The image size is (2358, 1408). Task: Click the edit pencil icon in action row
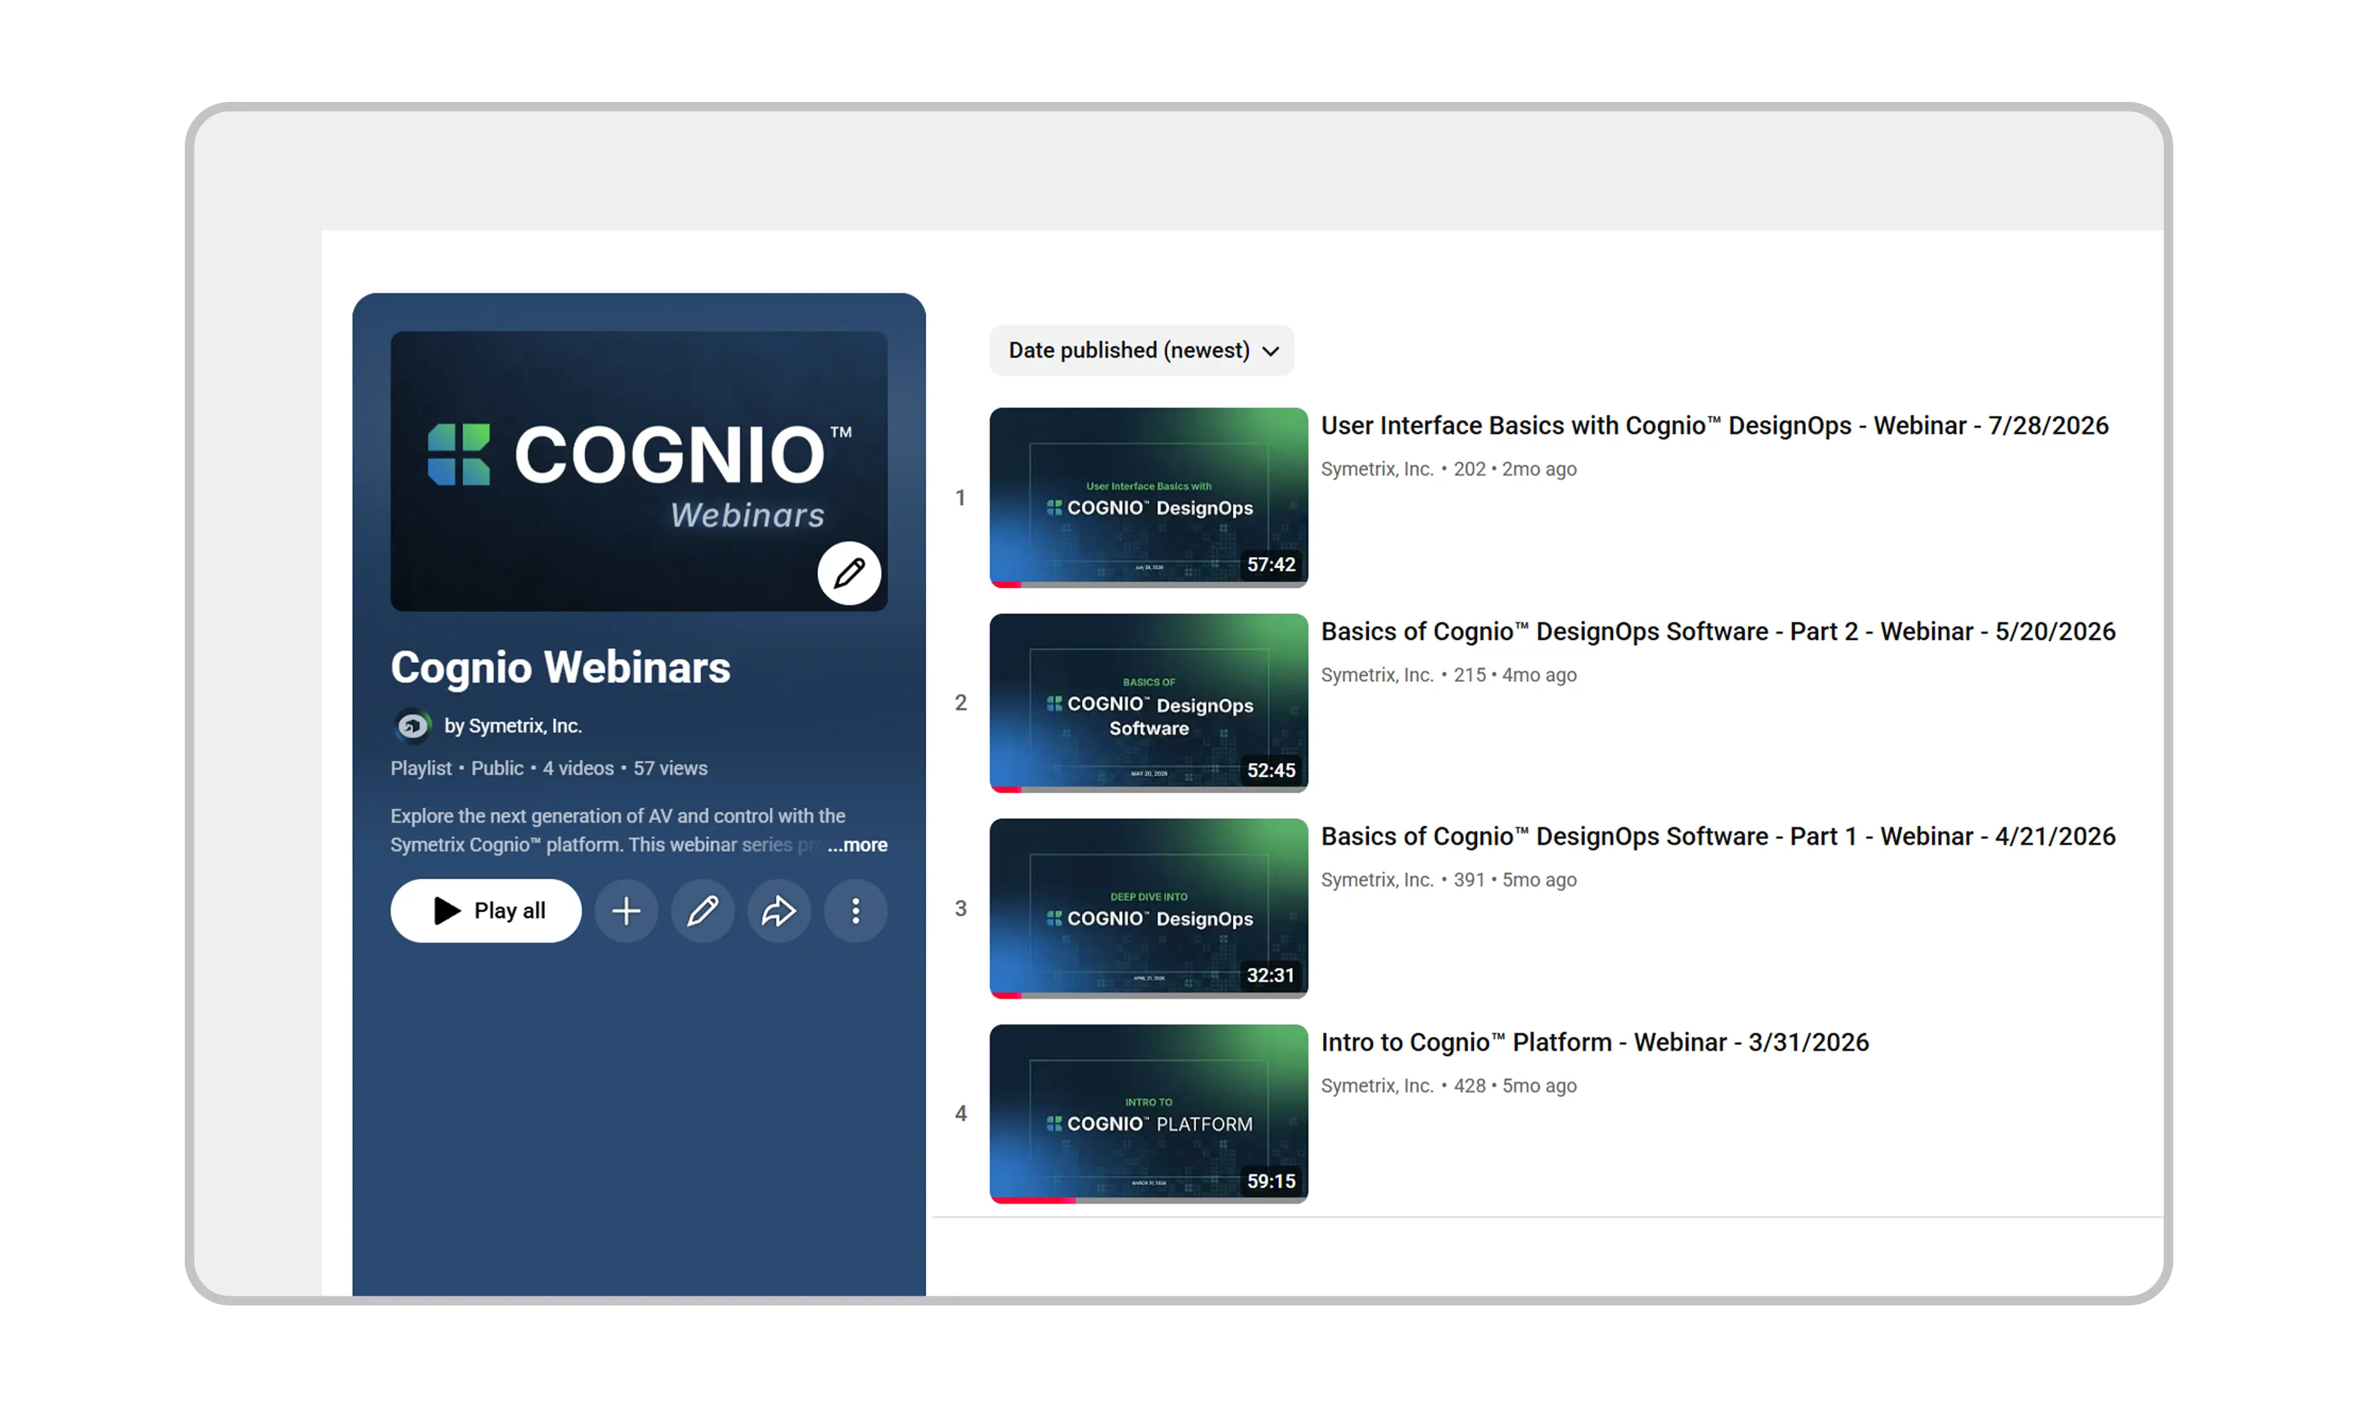[703, 911]
